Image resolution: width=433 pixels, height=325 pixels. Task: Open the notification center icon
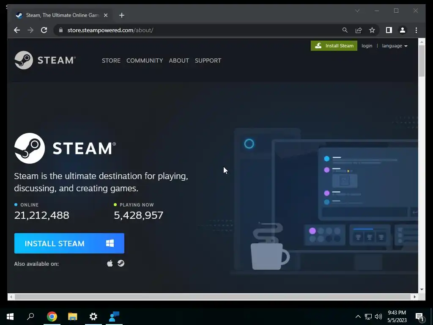pos(419,317)
